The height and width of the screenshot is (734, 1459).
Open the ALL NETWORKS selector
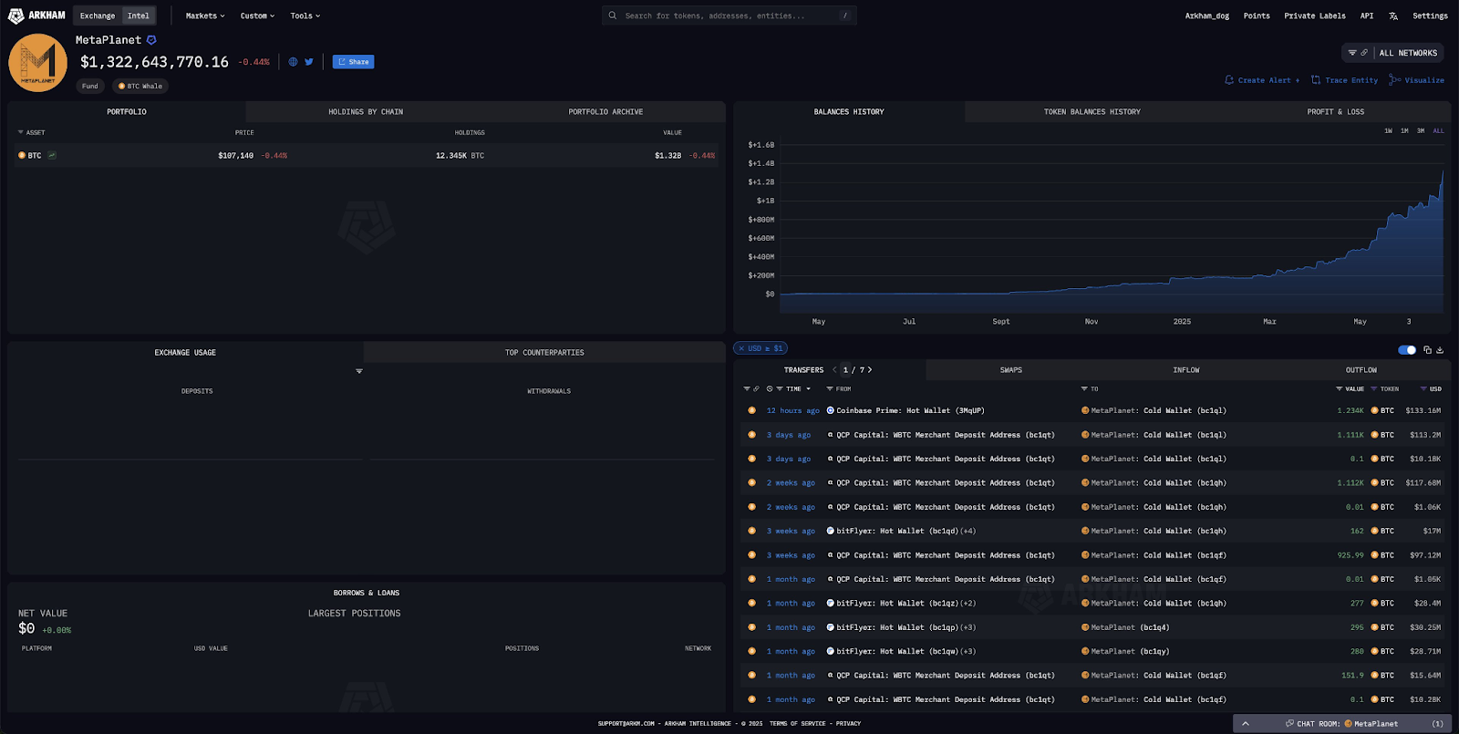pyautogui.click(x=1408, y=53)
